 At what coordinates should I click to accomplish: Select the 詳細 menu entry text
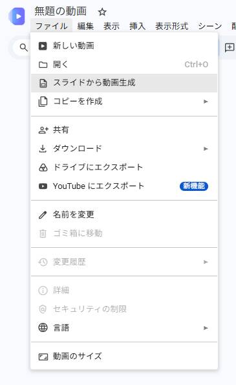coord(61,291)
